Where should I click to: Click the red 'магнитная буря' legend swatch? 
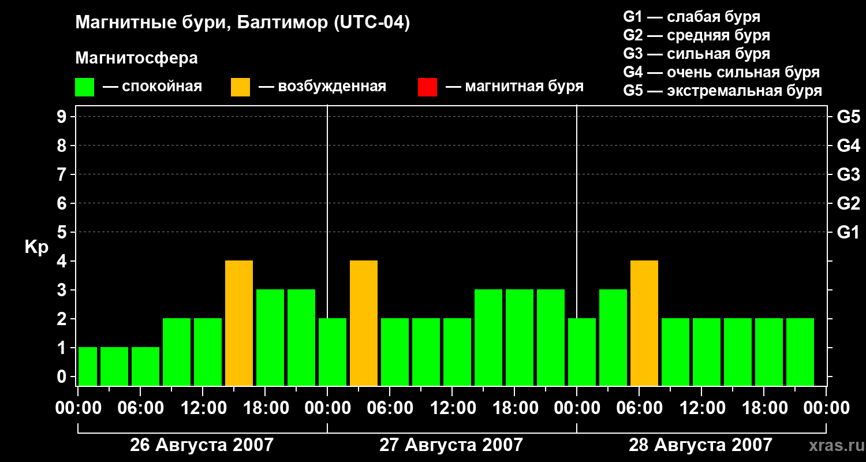tap(427, 87)
